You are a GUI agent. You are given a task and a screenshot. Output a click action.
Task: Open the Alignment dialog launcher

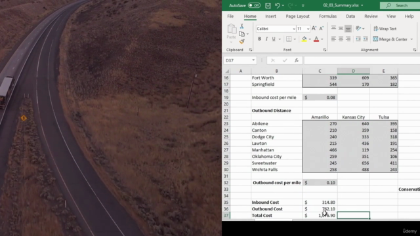(415, 50)
